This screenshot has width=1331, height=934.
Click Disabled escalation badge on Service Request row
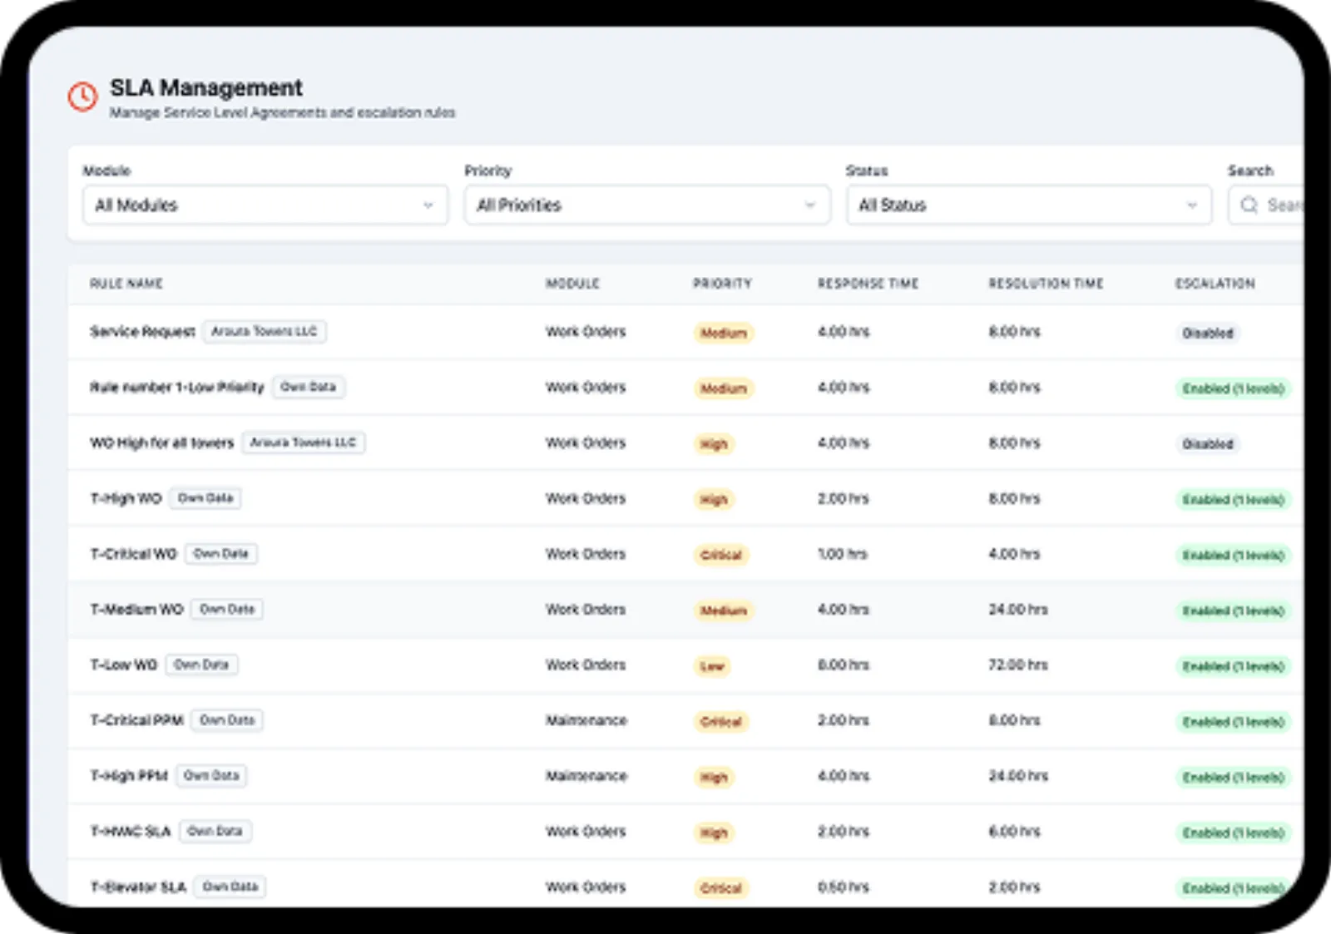[x=1208, y=334]
